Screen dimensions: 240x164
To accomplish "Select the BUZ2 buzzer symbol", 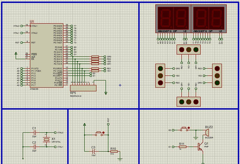I will pos(207,132).
